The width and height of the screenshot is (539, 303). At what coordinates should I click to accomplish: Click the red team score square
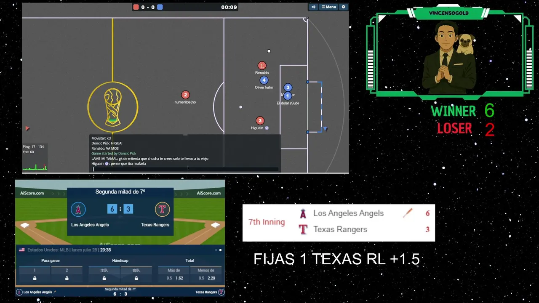click(136, 7)
